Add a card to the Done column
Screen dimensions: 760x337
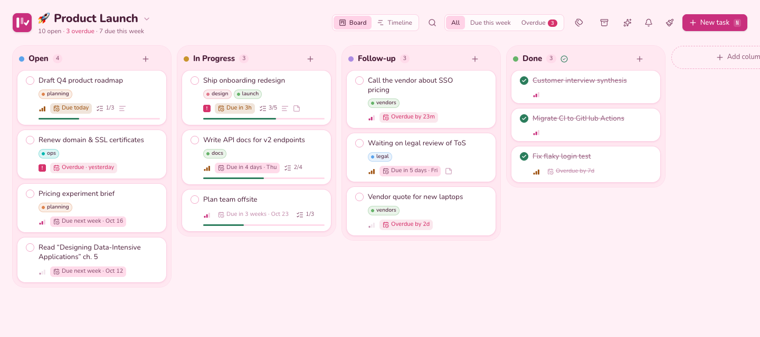click(x=640, y=59)
